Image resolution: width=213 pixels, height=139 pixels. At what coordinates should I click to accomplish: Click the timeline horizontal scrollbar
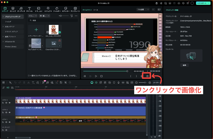tap(23, 138)
